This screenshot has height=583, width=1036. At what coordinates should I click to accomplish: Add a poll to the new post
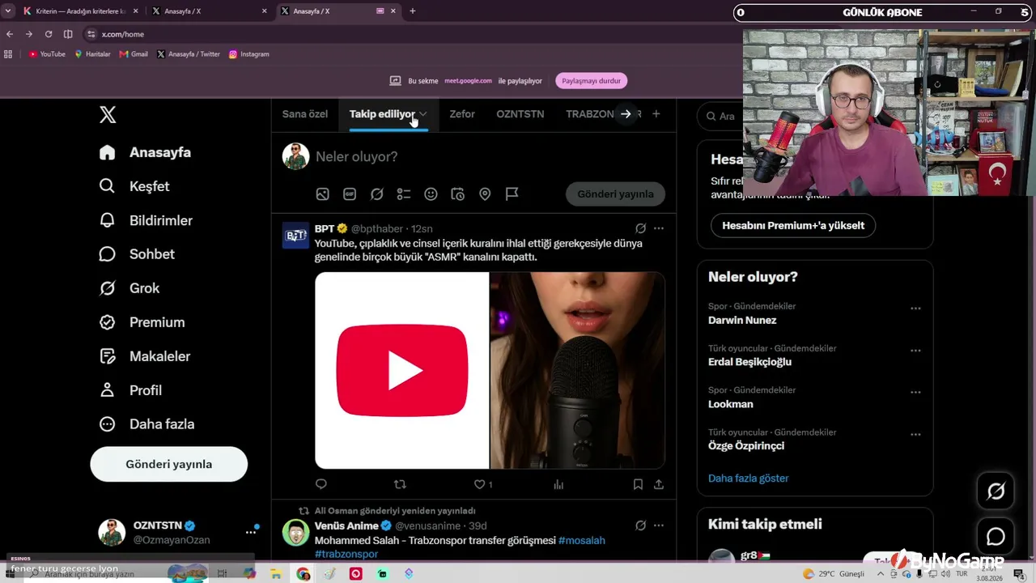point(404,194)
